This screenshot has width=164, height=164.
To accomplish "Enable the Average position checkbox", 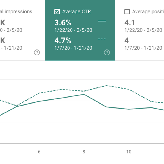I will coord(127,11).
